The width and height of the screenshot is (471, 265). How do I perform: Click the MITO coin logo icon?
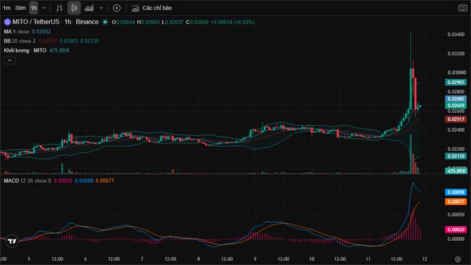[7, 22]
